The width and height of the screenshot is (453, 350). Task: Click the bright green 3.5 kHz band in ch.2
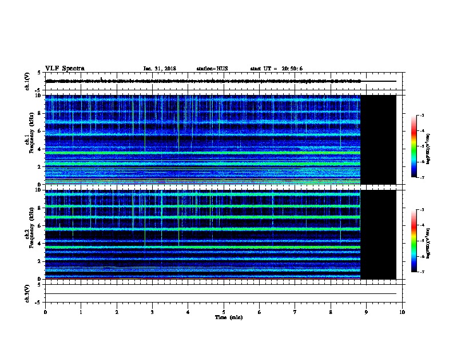coord(203,248)
